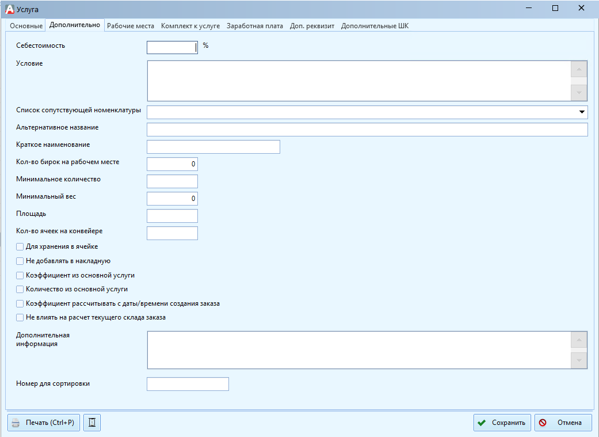Enable Для хранения в ячейке checkbox
This screenshot has height=437, width=599.
click(x=20, y=246)
